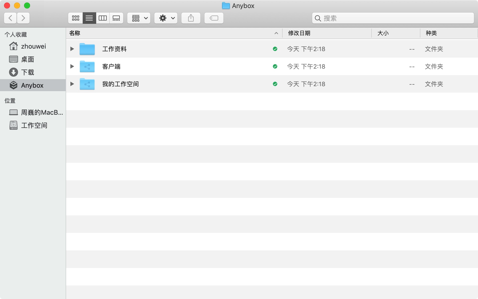Click the green sync check for 工作资料
The image size is (478, 299).
pyautogui.click(x=275, y=49)
